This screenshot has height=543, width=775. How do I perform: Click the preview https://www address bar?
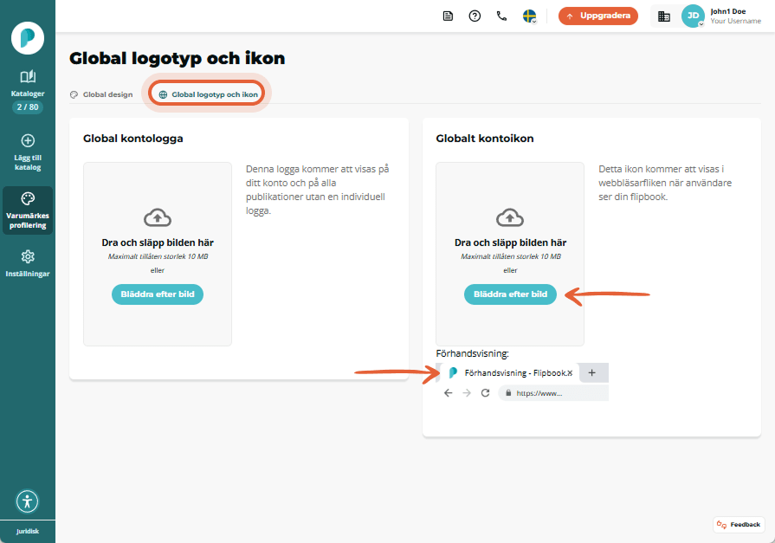pos(553,393)
